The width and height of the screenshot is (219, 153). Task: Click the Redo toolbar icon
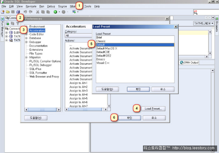(31, 12)
